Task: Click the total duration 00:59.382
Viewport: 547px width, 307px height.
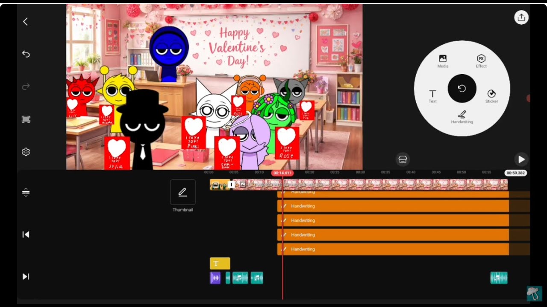Action: click(516, 173)
